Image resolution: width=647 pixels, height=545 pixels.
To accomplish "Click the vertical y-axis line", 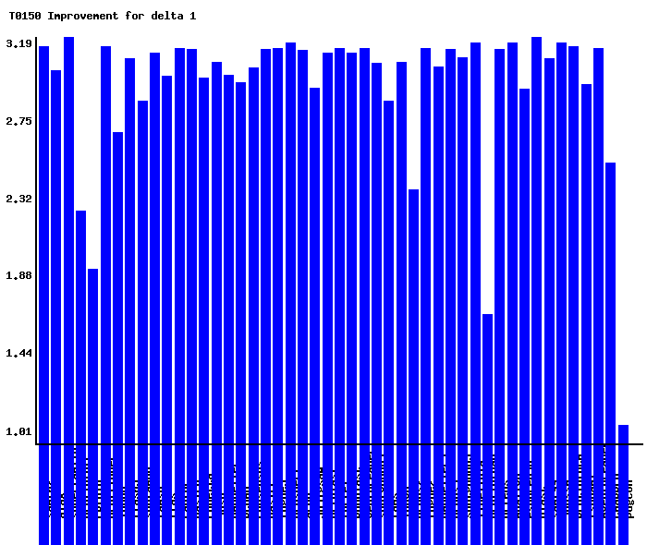I will pos(36,240).
